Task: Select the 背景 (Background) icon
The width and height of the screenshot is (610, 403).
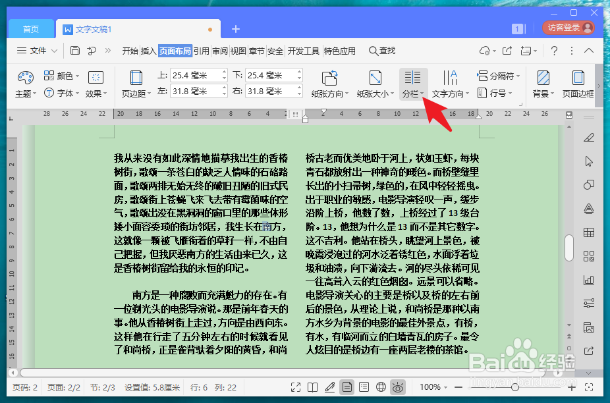Action: pos(541,84)
